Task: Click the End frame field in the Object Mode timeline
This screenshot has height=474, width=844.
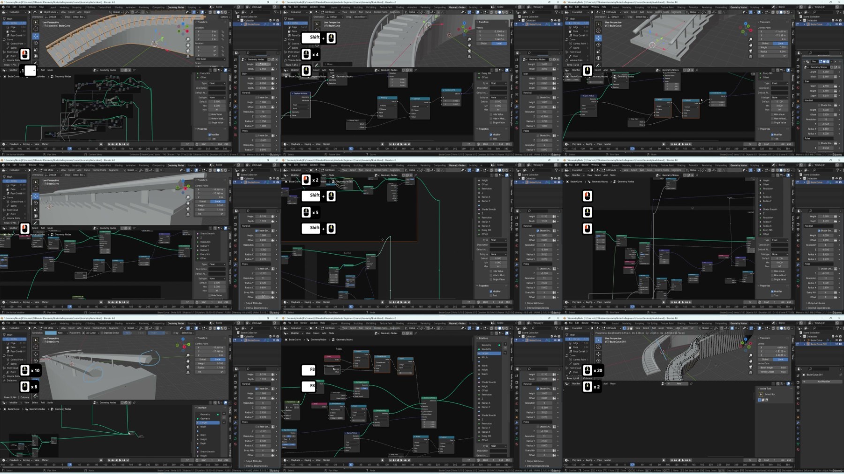Action: click(223, 144)
